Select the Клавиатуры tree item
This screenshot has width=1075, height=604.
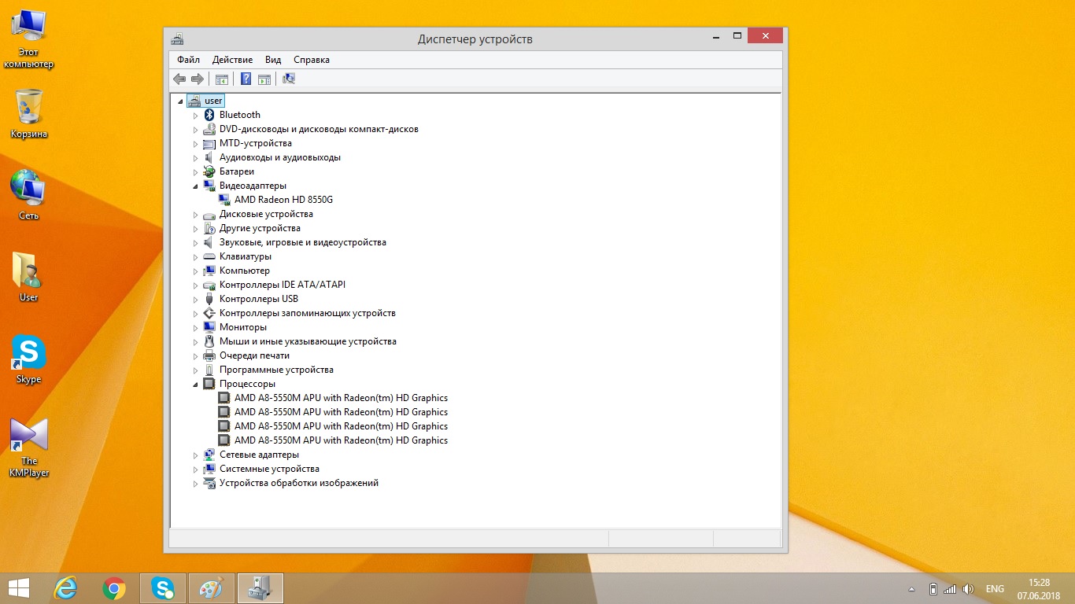click(x=245, y=256)
